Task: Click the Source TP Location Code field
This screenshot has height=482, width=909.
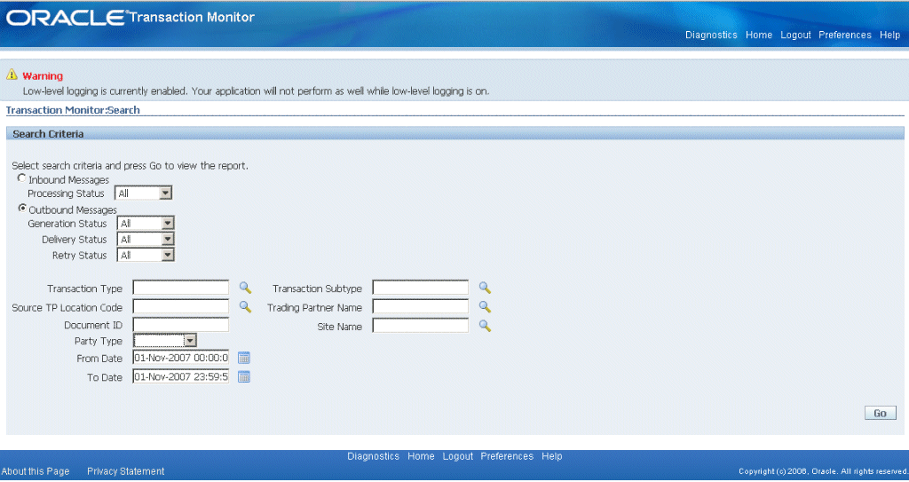Action: point(181,306)
